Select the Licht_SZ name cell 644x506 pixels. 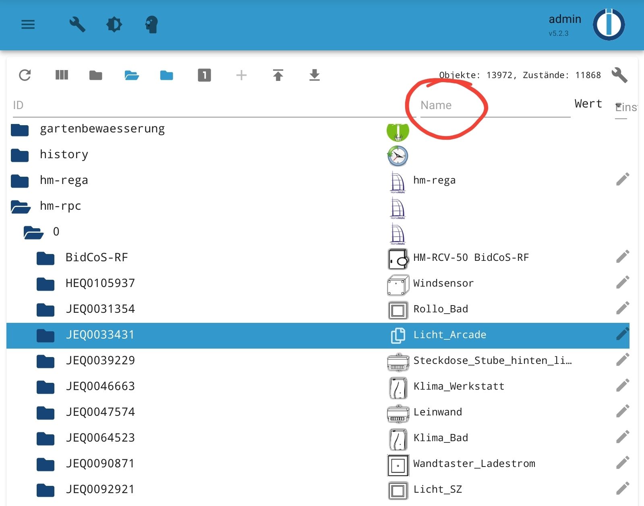(x=437, y=489)
